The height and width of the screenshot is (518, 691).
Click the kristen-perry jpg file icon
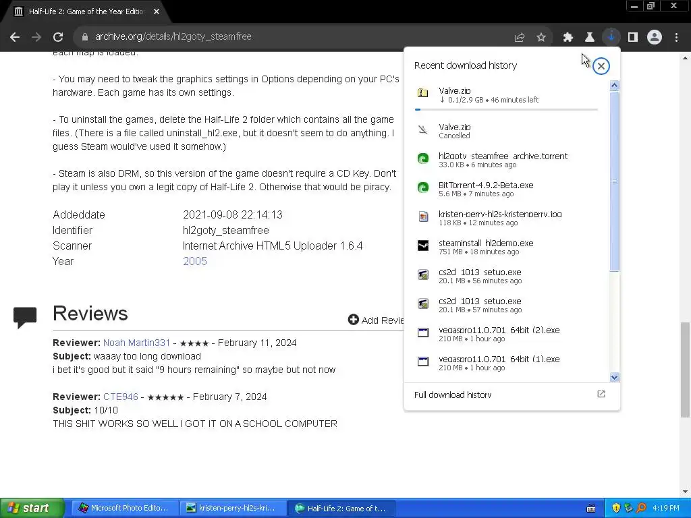(423, 217)
